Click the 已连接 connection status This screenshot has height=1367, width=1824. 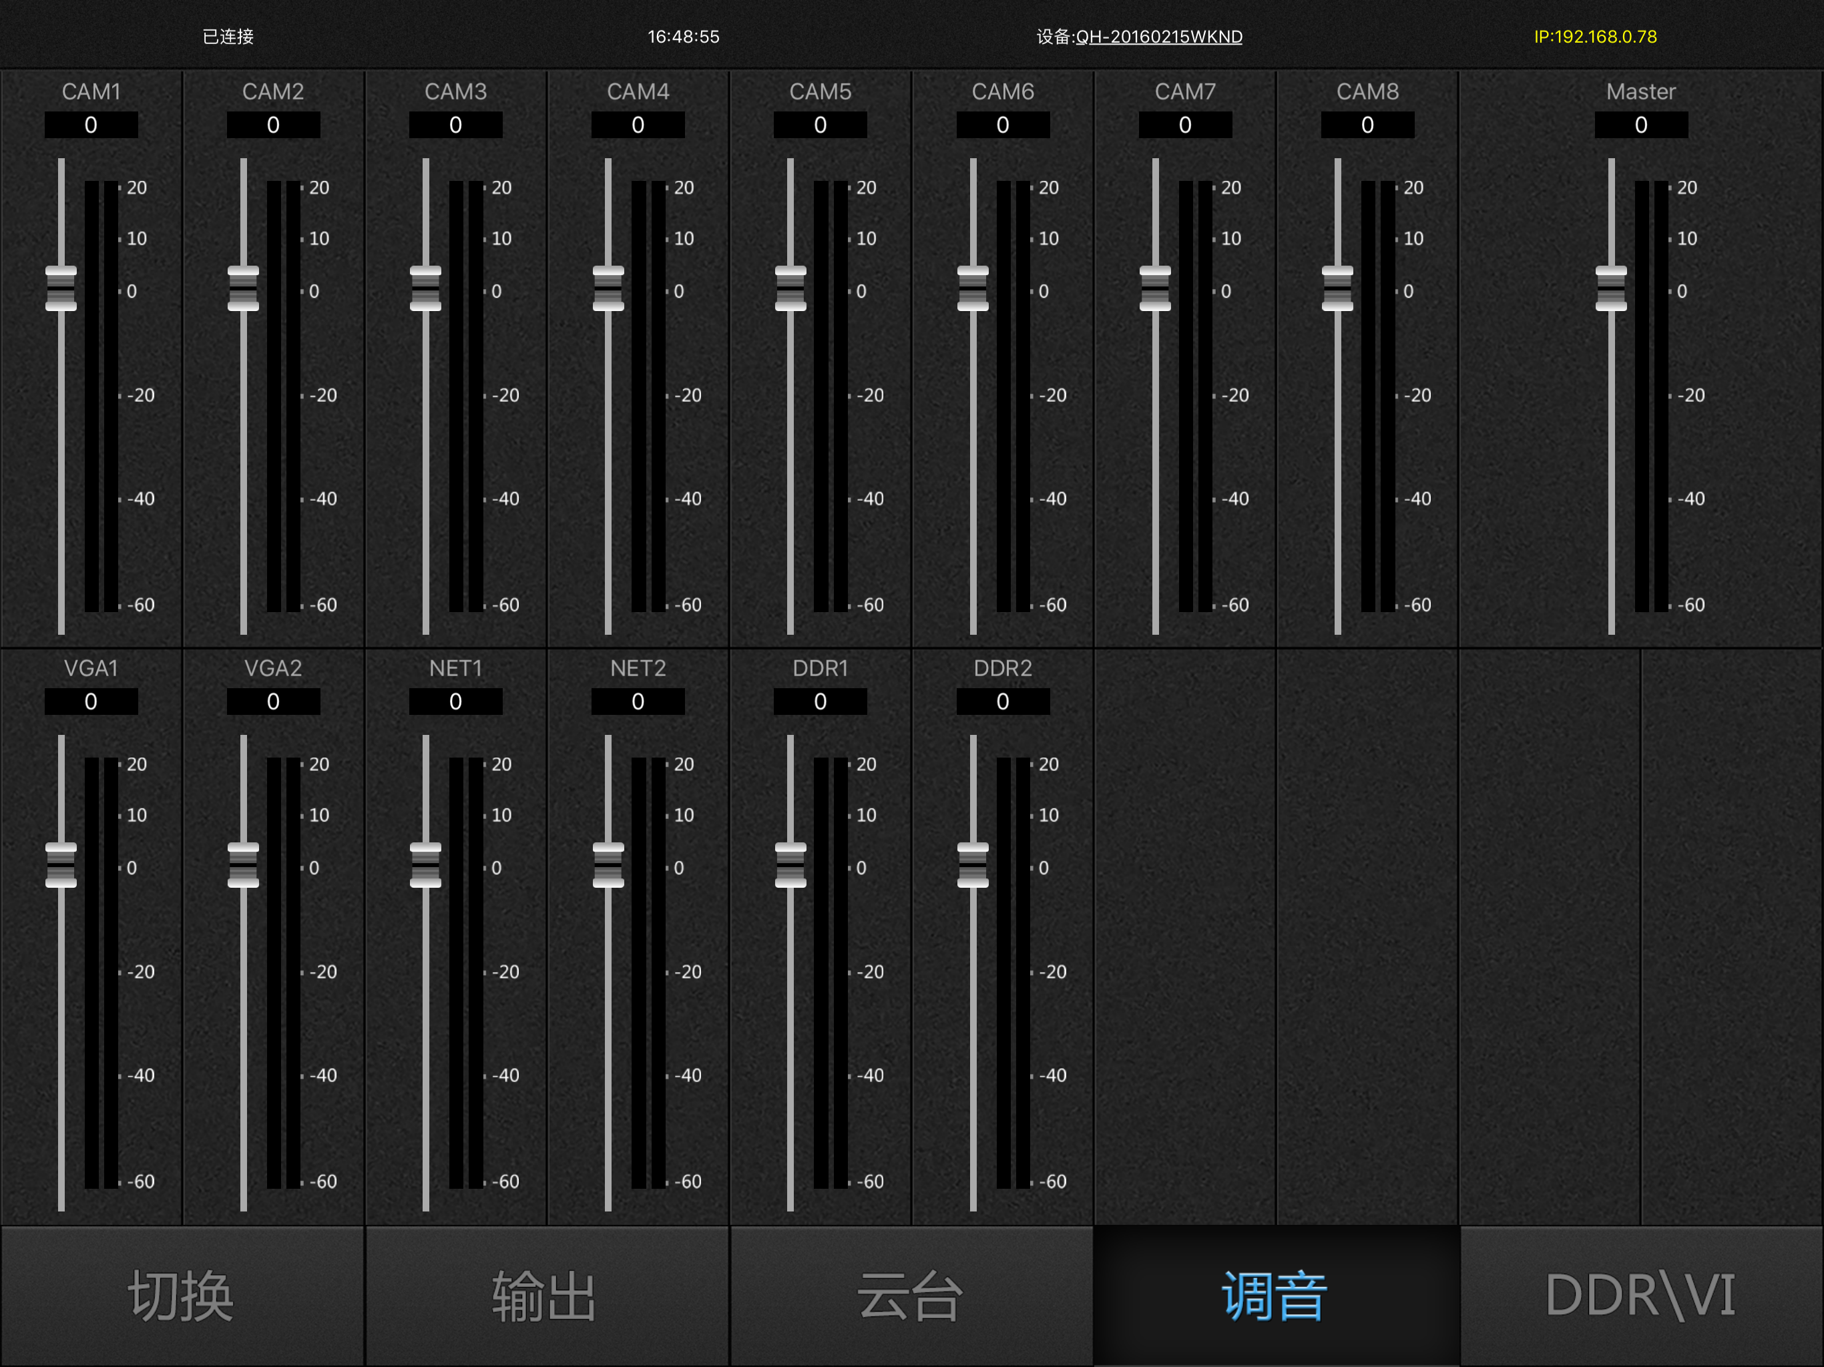tap(228, 37)
